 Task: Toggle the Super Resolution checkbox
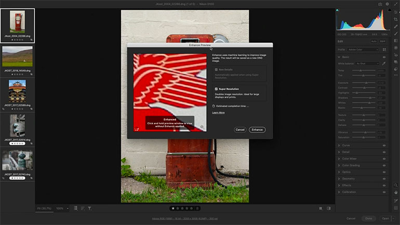click(216, 89)
